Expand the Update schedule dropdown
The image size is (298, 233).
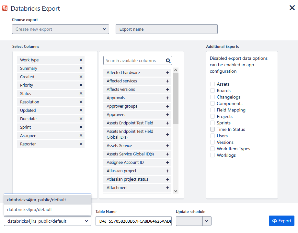click(x=207, y=221)
